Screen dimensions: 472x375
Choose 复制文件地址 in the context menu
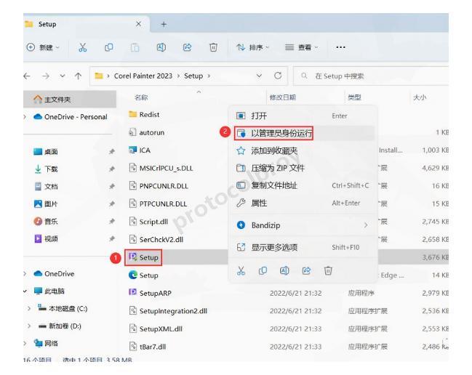click(x=304, y=185)
